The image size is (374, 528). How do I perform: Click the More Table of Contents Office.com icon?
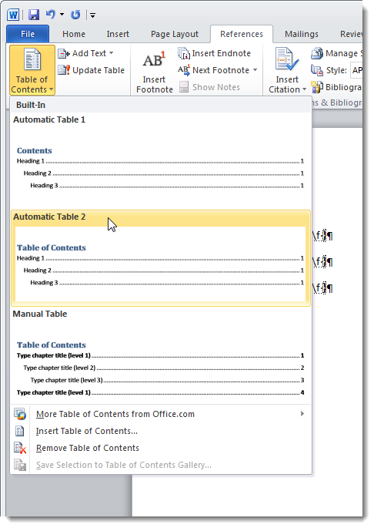pos(20,414)
